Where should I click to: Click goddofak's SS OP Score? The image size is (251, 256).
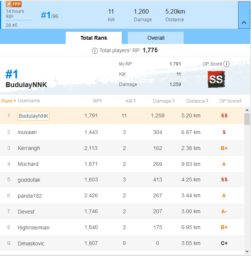[x=224, y=180]
